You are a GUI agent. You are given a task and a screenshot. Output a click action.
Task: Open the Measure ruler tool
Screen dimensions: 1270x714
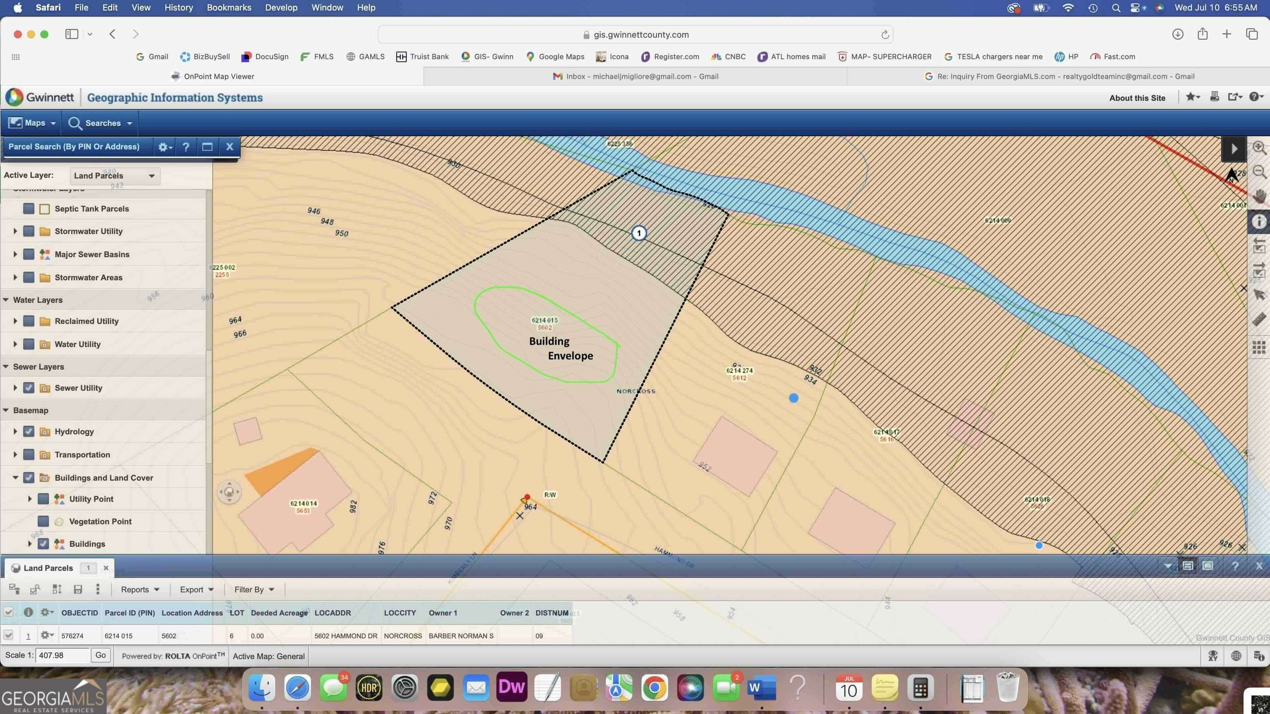1259,319
